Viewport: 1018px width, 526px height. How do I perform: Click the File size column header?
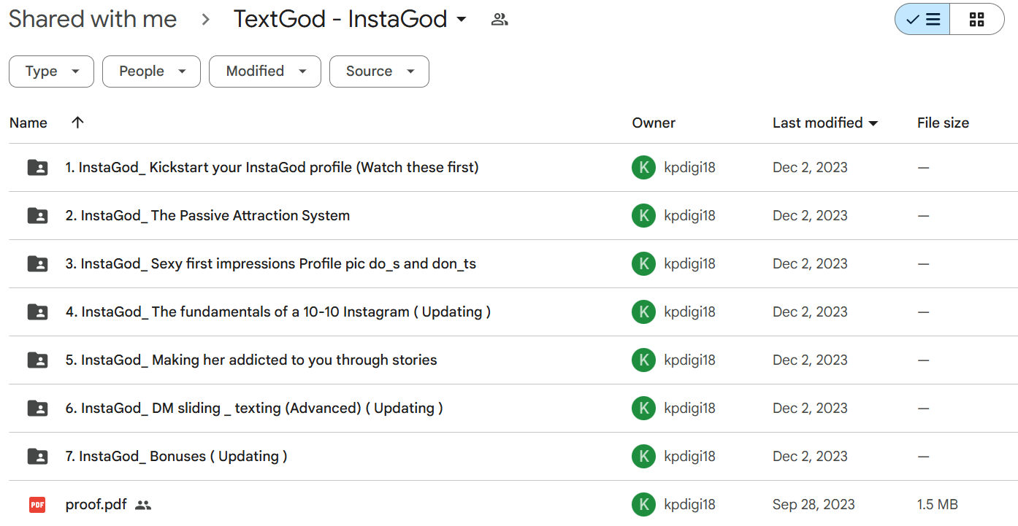point(943,123)
